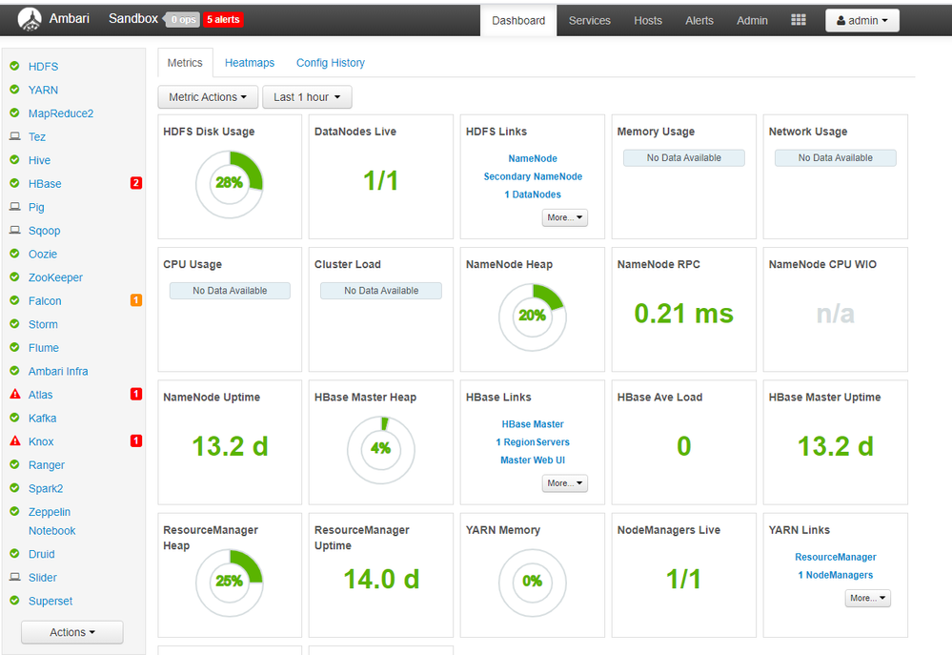
Task: Expand More in HDFS Links widget
Action: tap(565, 217)
